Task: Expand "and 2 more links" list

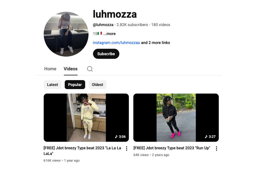Action: [x=155, y=43]
